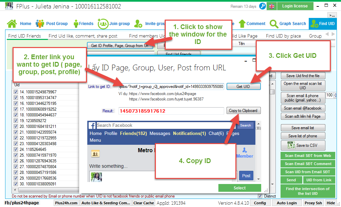Image resolution: width=341 pixels, height=207 pixels.
Task: Click Copy to Clipboard button
Action: click(244, 110)
